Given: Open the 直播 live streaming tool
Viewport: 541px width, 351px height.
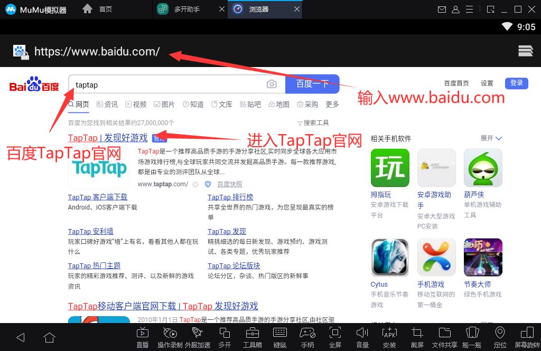Looking at the screenshot, I should tap(142, 337).
